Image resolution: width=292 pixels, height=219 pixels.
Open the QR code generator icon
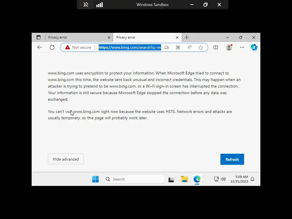pos(178,47)
